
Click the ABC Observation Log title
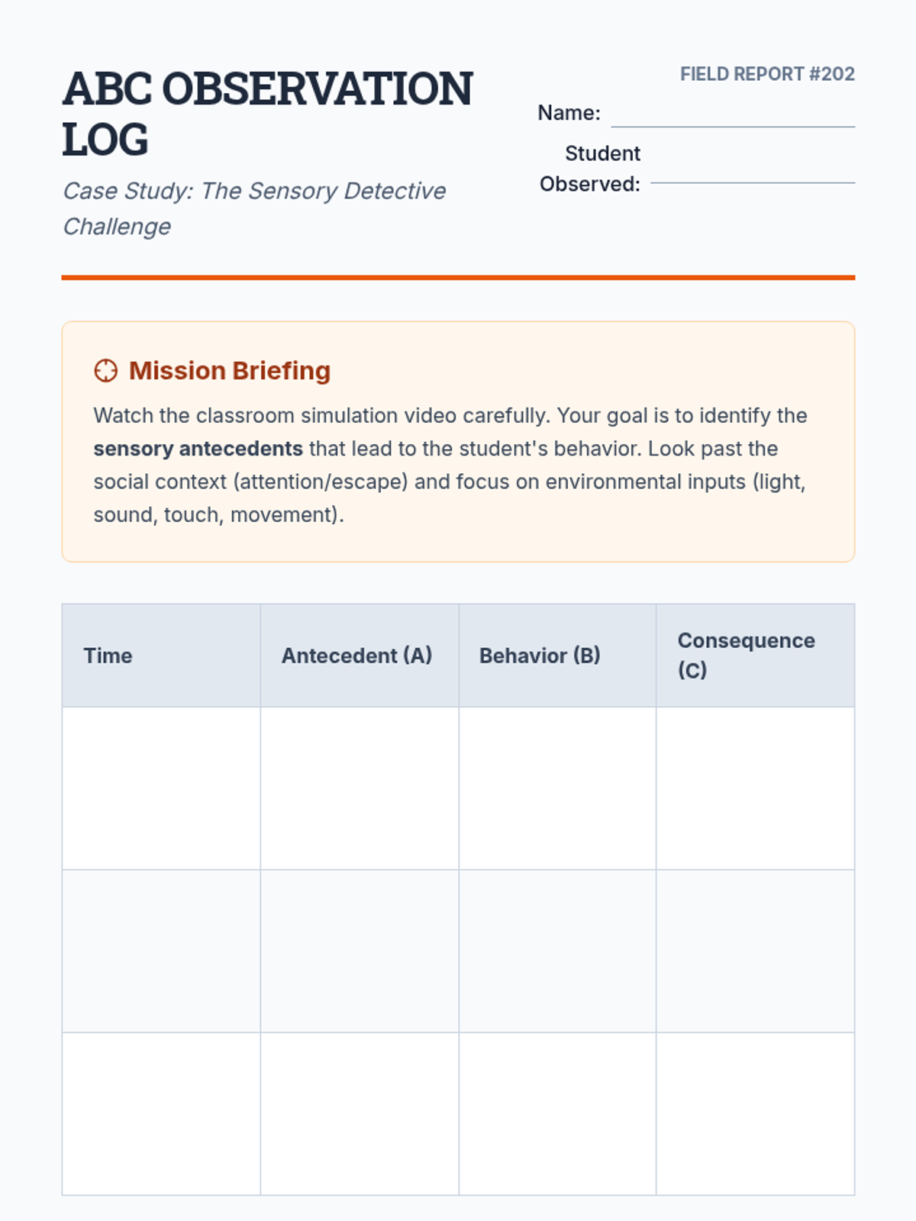point(267,113)
